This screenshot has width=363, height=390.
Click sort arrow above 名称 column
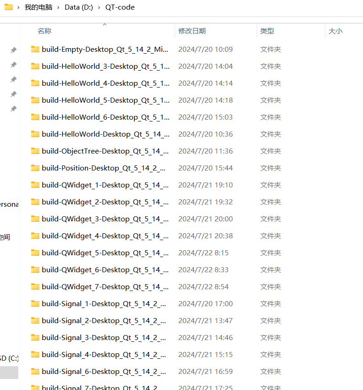click(x=105, y=24)
